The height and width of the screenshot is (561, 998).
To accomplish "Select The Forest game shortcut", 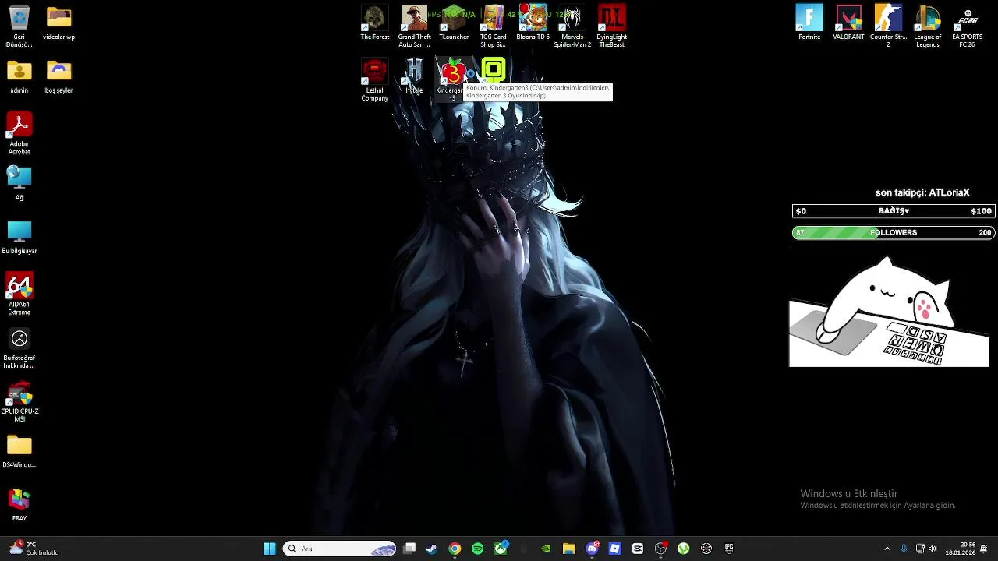I will click(x=374, y=23).
